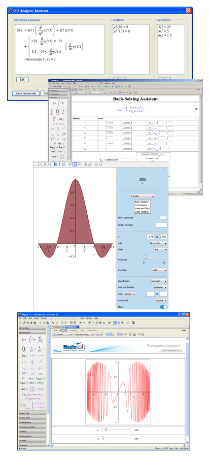Screen dimensions: 209x457
Task: Select 2-D Options in options list
Action: pos(141,205)
